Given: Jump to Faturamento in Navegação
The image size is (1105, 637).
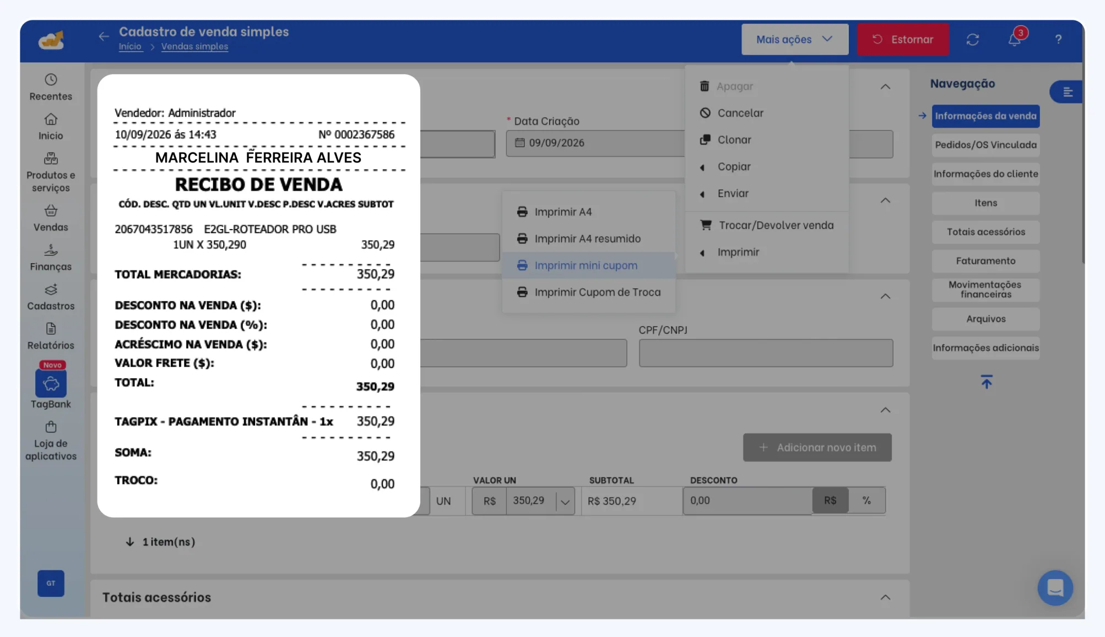Looking at the screenshot, I should (x=985, y=261).
